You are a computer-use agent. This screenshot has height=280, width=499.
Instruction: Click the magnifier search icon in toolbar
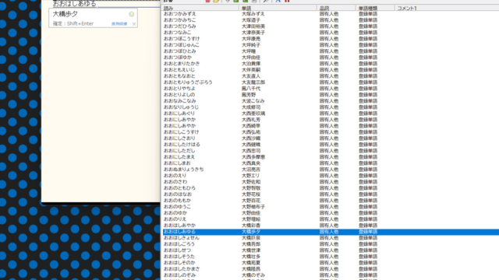(x=265, y=2)
